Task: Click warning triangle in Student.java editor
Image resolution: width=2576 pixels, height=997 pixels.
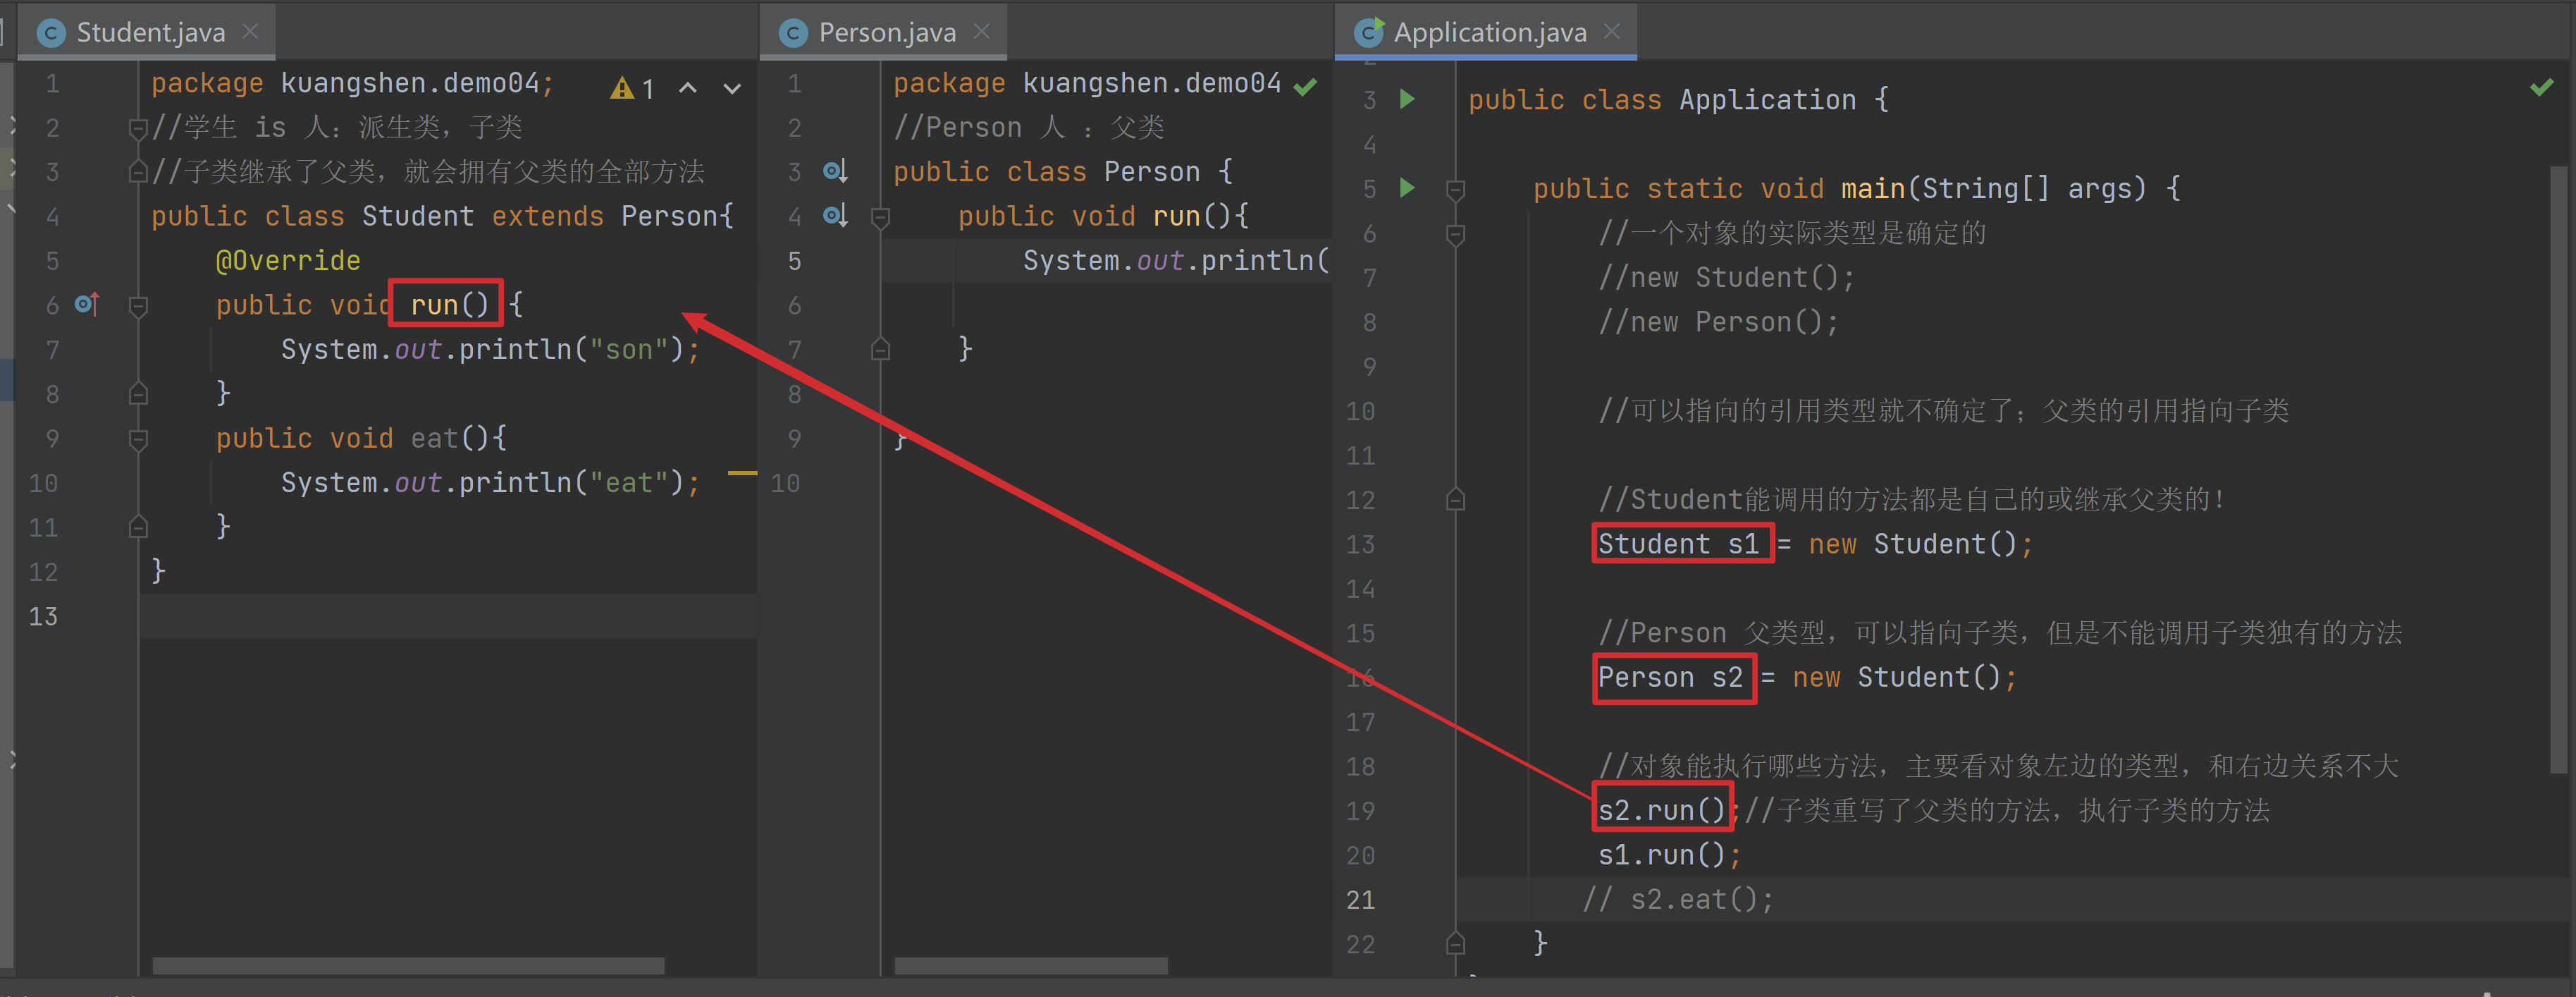Action: [x=622, y=89]
